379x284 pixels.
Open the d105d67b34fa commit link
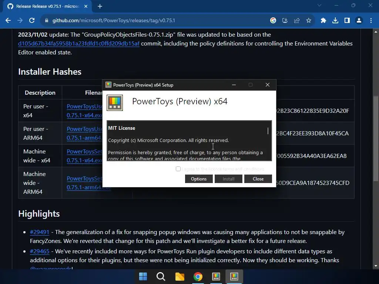[79, 44]
